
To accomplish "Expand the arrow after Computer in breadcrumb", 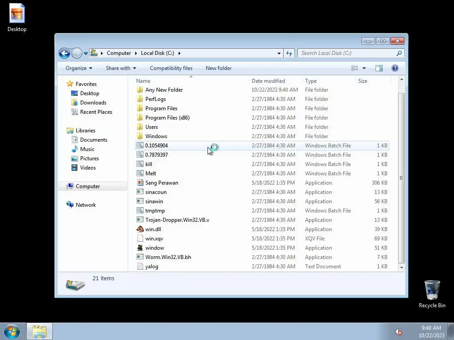I will click(x=136, y=53).
